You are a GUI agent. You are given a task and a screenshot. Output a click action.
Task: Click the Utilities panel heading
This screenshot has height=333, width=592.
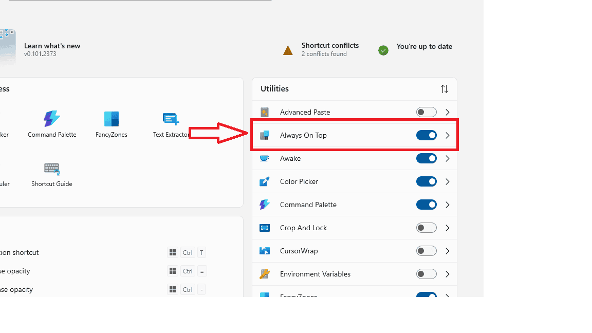coord(274,89)
